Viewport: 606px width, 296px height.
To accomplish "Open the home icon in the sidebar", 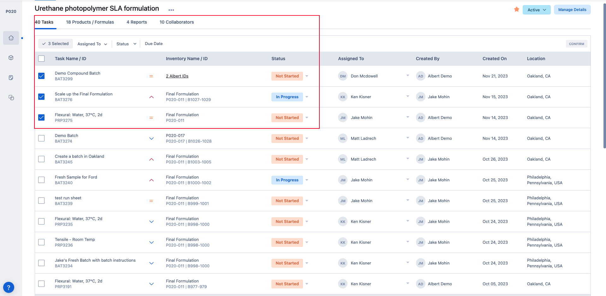I will 11,38.
